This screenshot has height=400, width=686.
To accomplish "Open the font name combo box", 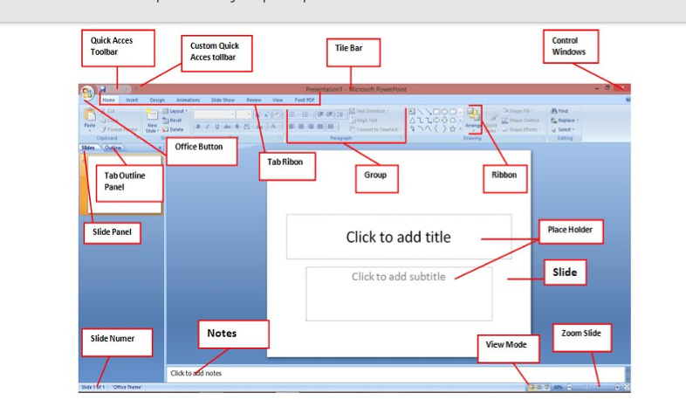I will click(215, 114).
